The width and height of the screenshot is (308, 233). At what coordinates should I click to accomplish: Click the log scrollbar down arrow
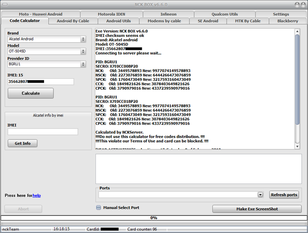297,146
